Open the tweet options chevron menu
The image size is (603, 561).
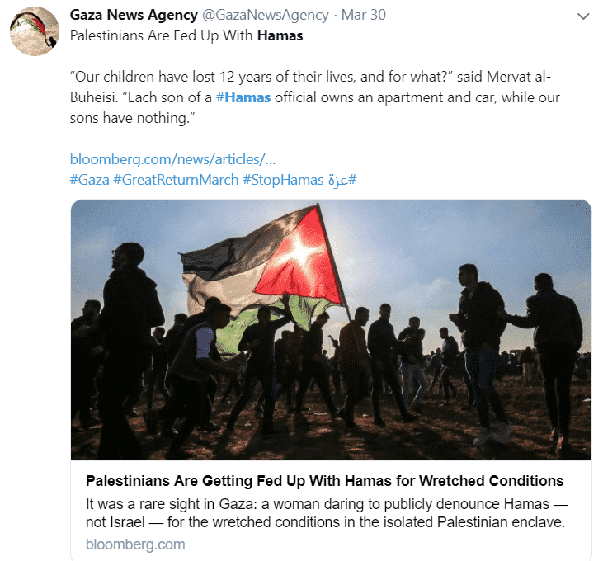583,16
